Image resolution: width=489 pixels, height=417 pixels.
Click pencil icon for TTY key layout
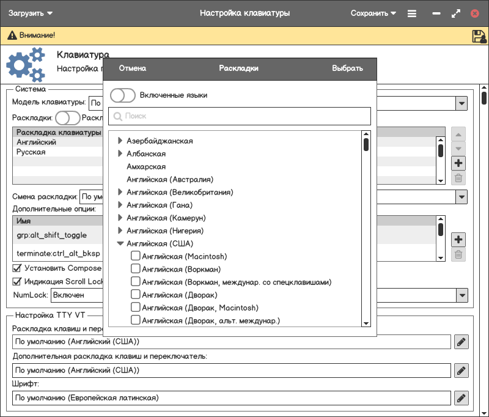pyautogui.click(x=461, y=342)
